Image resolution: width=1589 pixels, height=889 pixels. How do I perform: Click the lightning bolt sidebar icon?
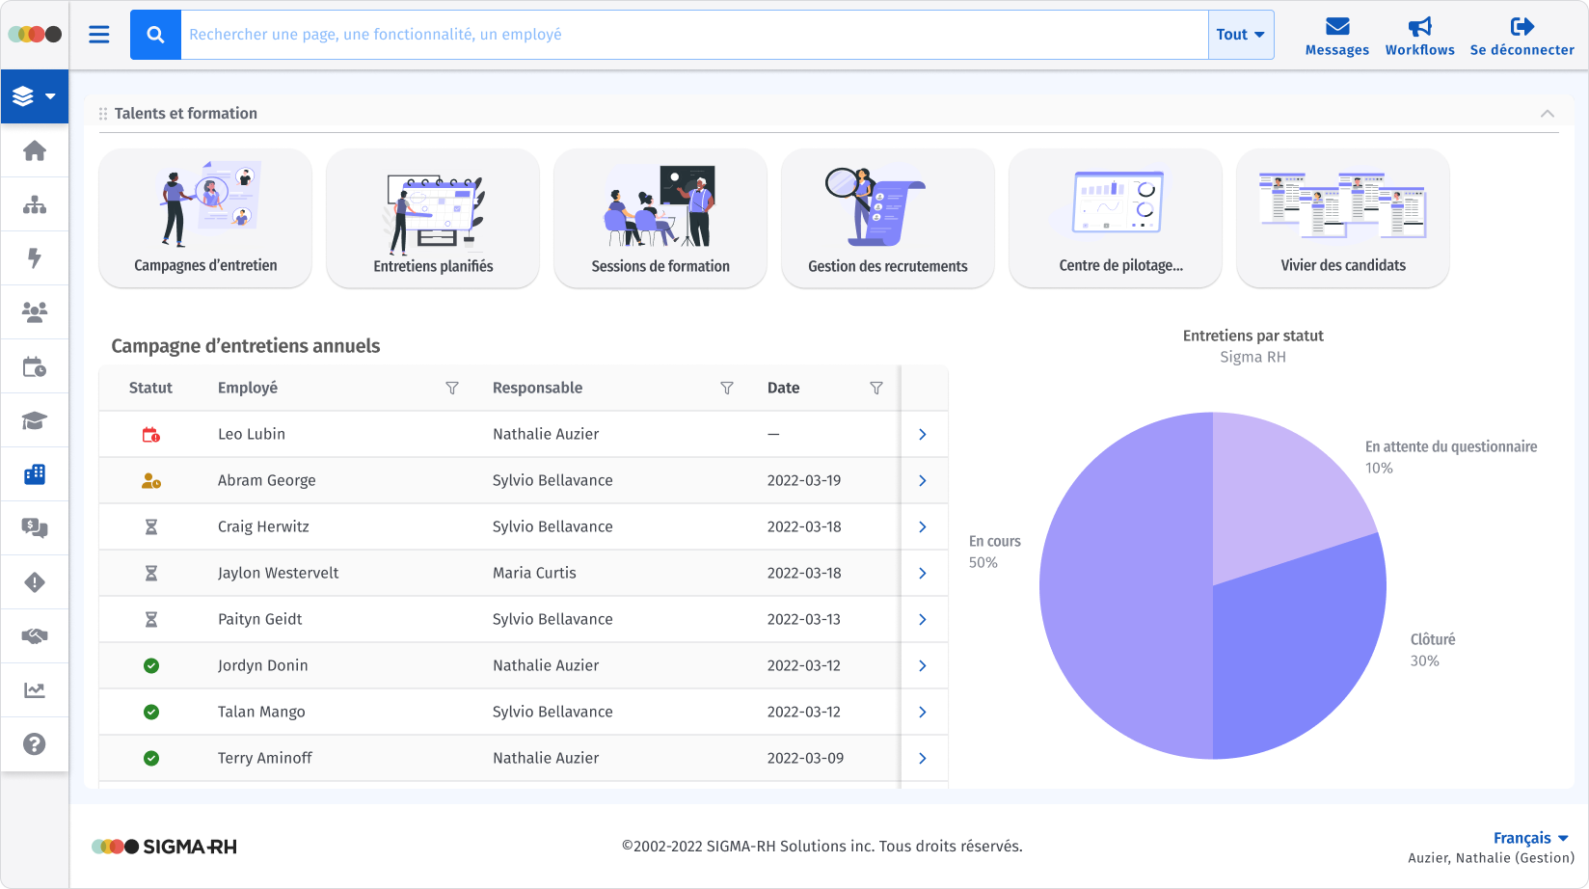35,258
